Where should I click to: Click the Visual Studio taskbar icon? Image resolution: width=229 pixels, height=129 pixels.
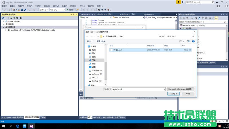(x=31, y=126)
